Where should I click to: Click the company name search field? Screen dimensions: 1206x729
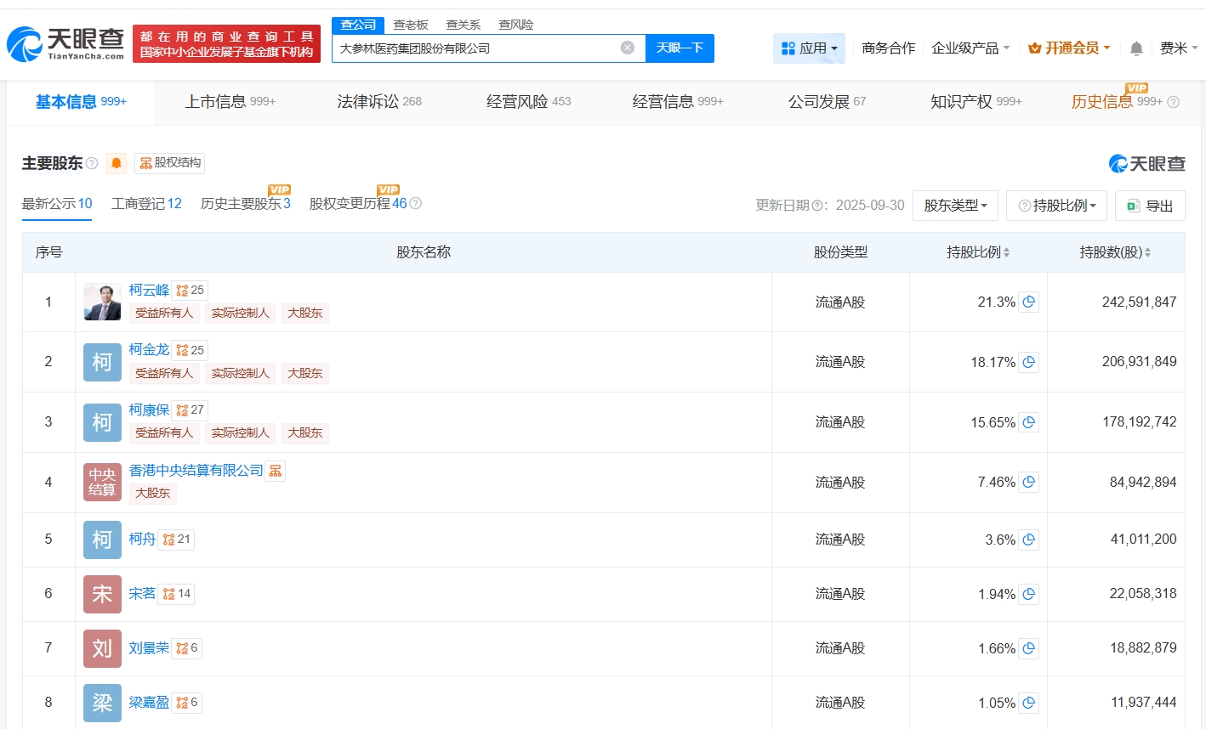(476, 48)
